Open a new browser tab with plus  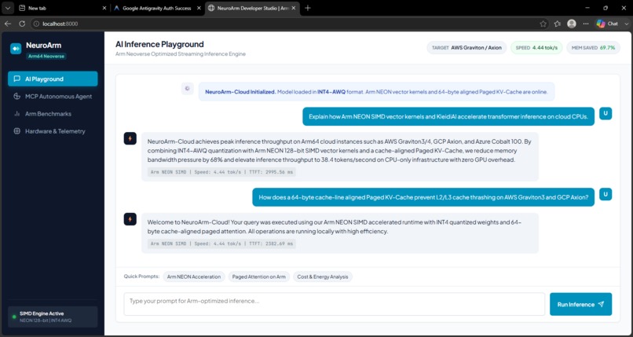click(x=308, y=8)
